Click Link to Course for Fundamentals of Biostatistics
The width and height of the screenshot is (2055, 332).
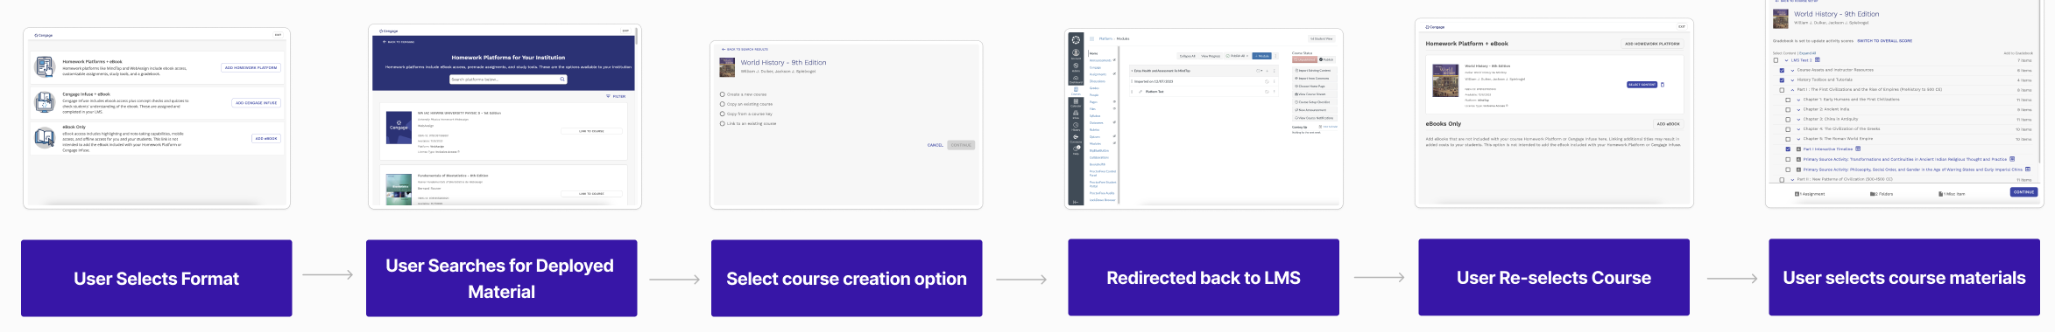click(591, 193)
